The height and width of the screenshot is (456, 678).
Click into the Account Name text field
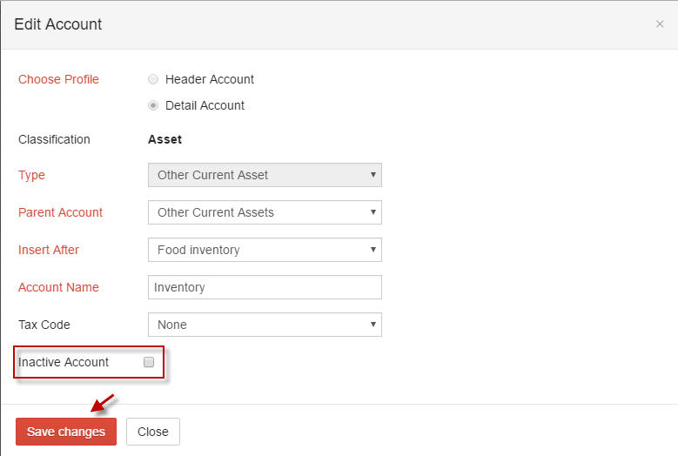tap(265, 287)
